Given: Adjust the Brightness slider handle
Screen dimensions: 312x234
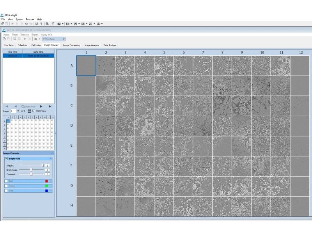Looking at the screenshot, I should point(31,170).
